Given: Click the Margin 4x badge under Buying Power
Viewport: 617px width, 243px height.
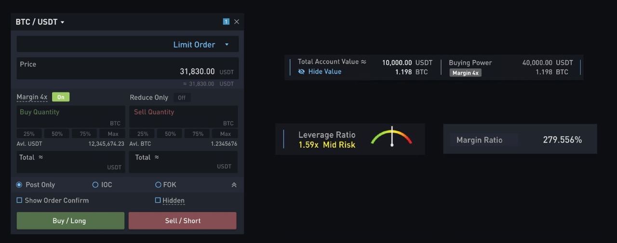Looking at the screenshot, I should 465,73.
